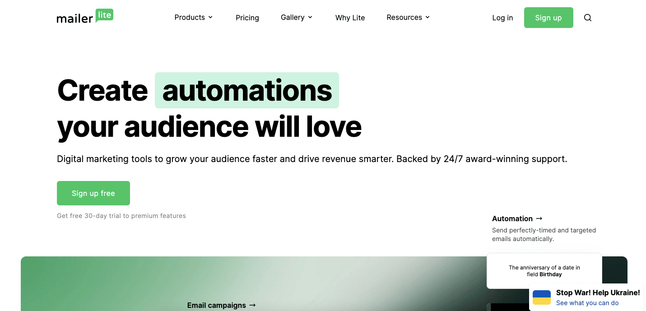The height and width of the screenshot is (311, 646).
Task: Click the arrow beside the Automation heading
Action: pos(539,218)
